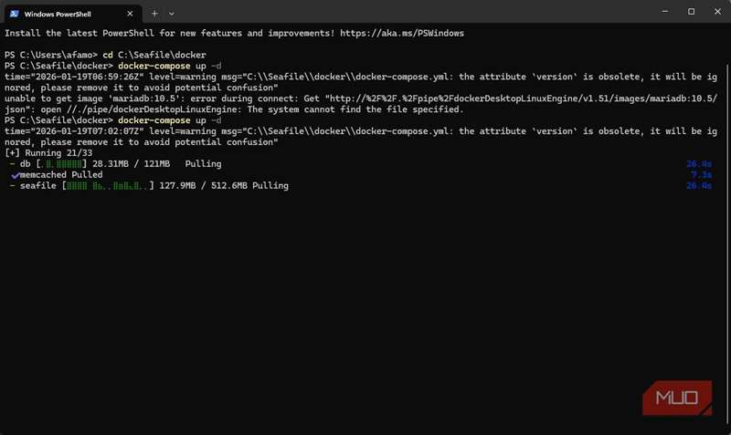
Task: Click the empty title bar drag area
Action: [x=411, y=12]
